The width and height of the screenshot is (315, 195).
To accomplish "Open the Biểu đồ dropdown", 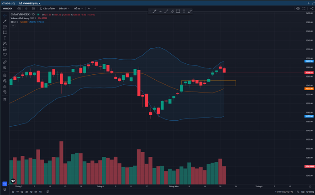I will click(x=63, y=8).
